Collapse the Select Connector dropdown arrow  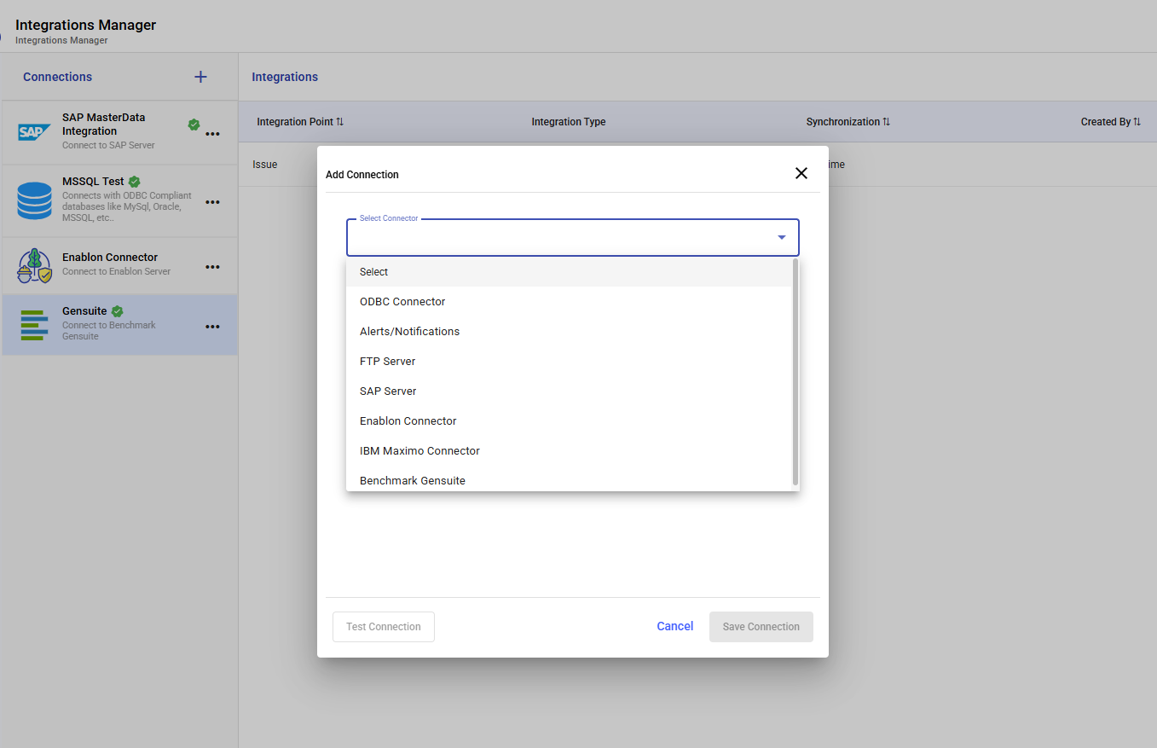[782, 237]
